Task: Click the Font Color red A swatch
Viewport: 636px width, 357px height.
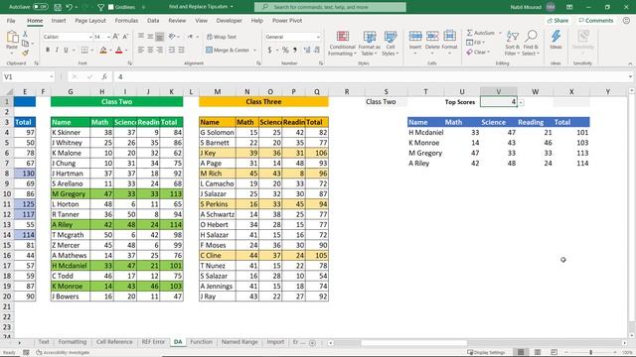Action: (119, 50)
